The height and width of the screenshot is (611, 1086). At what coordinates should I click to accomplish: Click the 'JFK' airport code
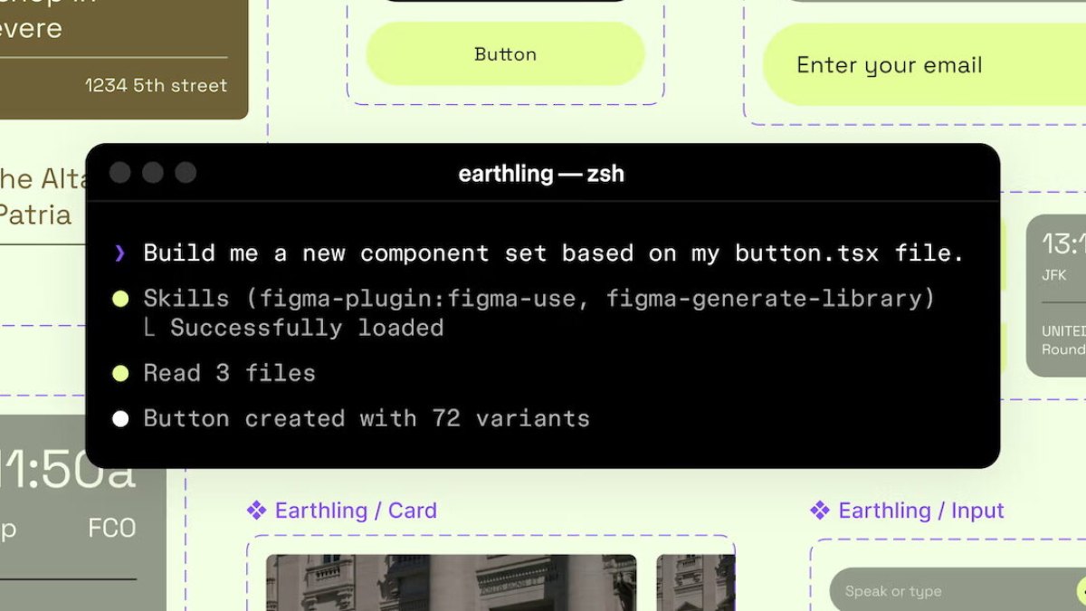pos(1054,275)
